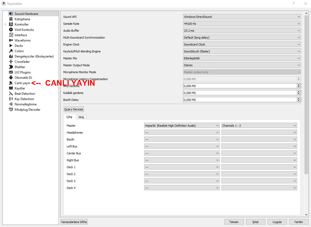Click the Sound Hardware speaker icon

(x=11, y=14)
